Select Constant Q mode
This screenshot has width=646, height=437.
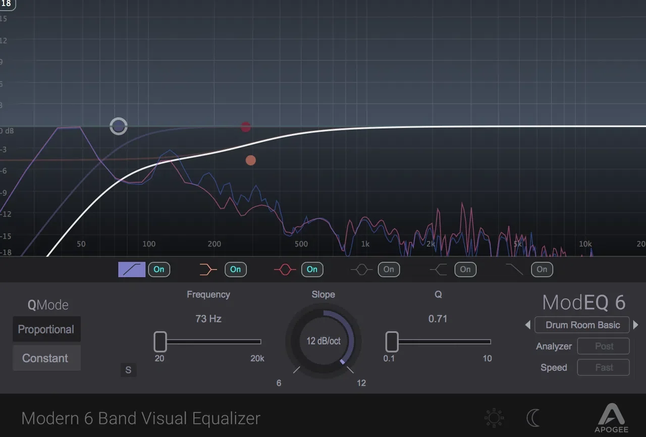(x=46, y=358)
